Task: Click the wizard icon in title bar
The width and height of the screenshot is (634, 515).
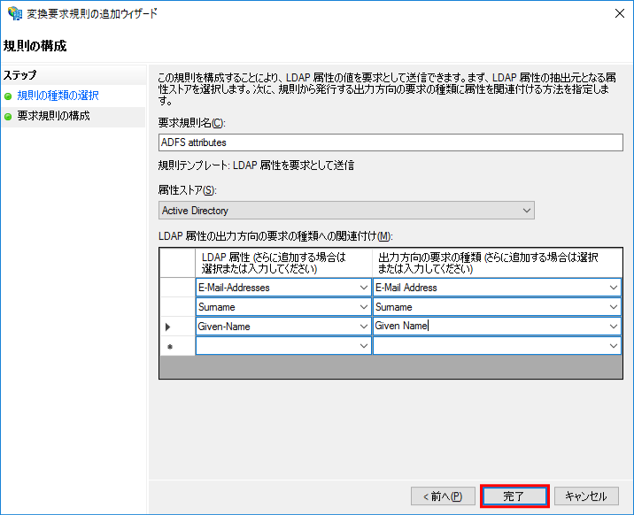Action: point(14,14)
